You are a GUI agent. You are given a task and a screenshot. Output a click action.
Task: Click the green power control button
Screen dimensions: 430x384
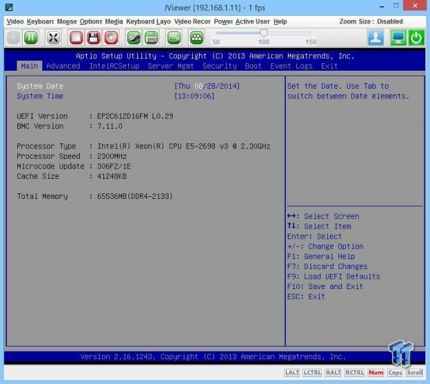(x=416, y=37)
